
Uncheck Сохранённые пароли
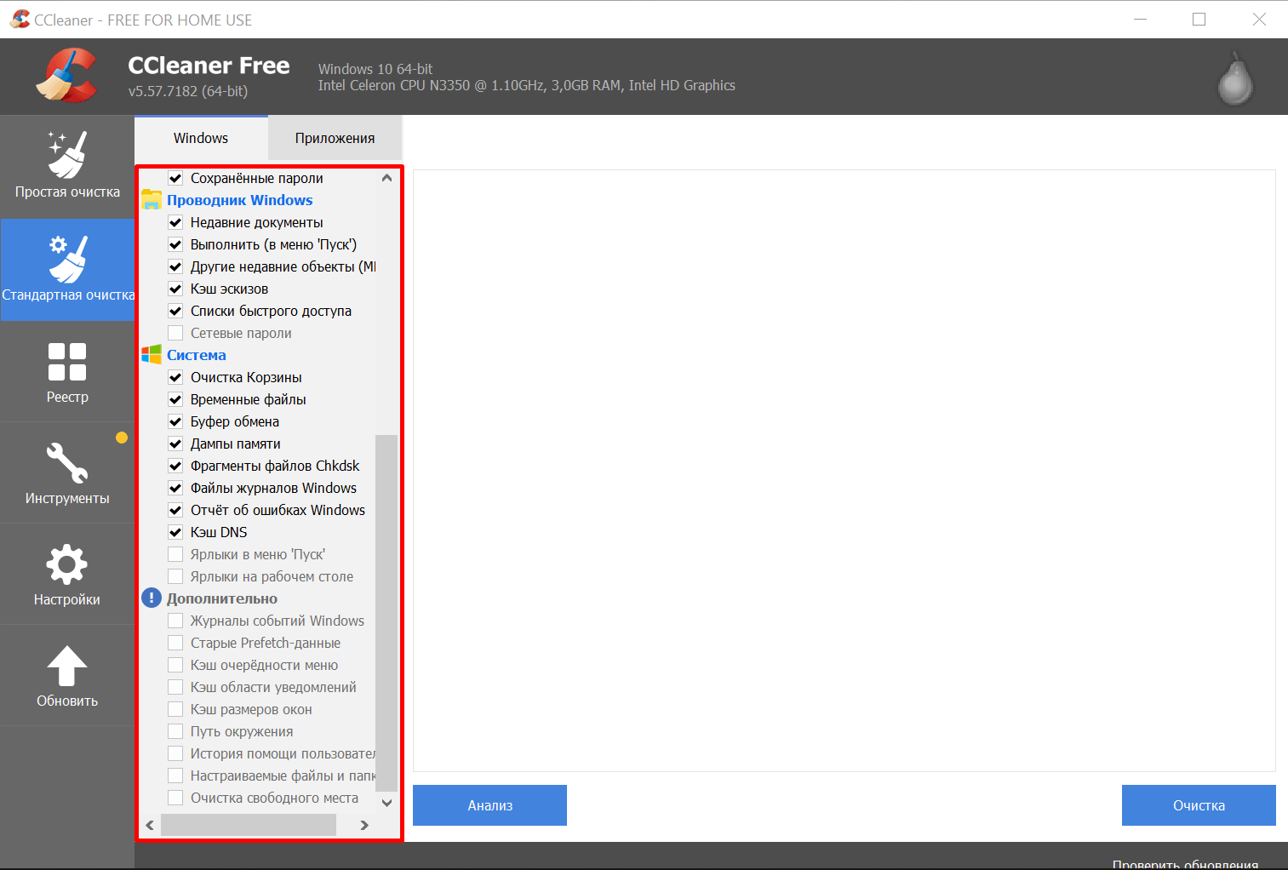coord(175,178)
